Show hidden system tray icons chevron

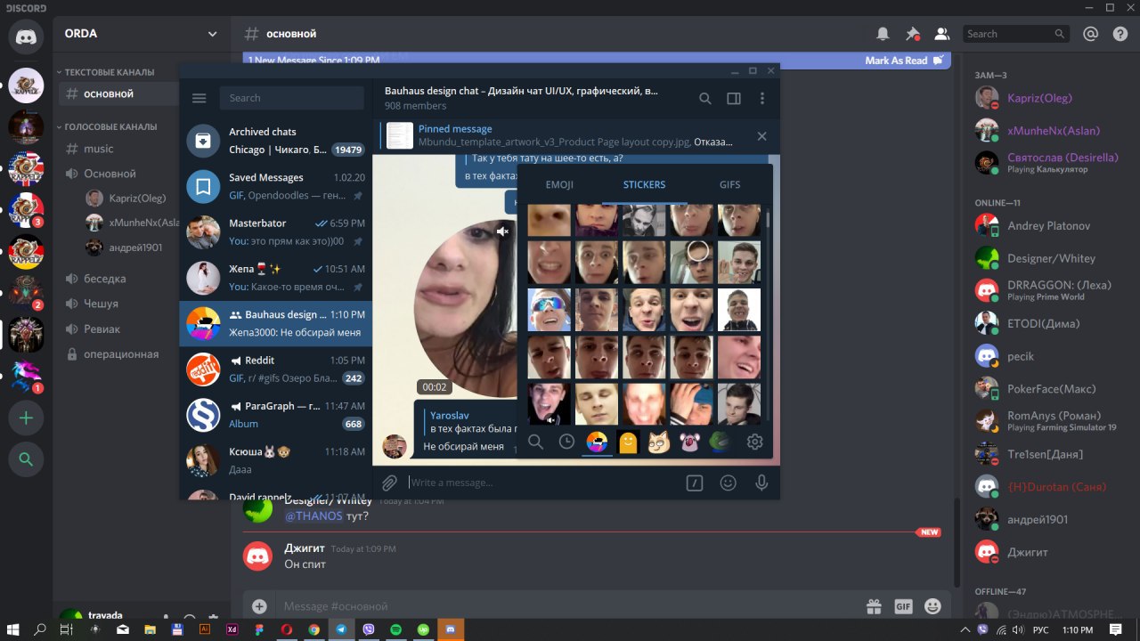pos(965,629)
